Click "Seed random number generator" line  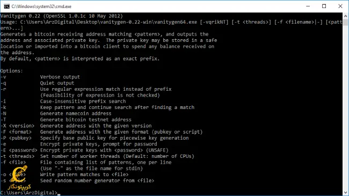[x=97, y=180]
